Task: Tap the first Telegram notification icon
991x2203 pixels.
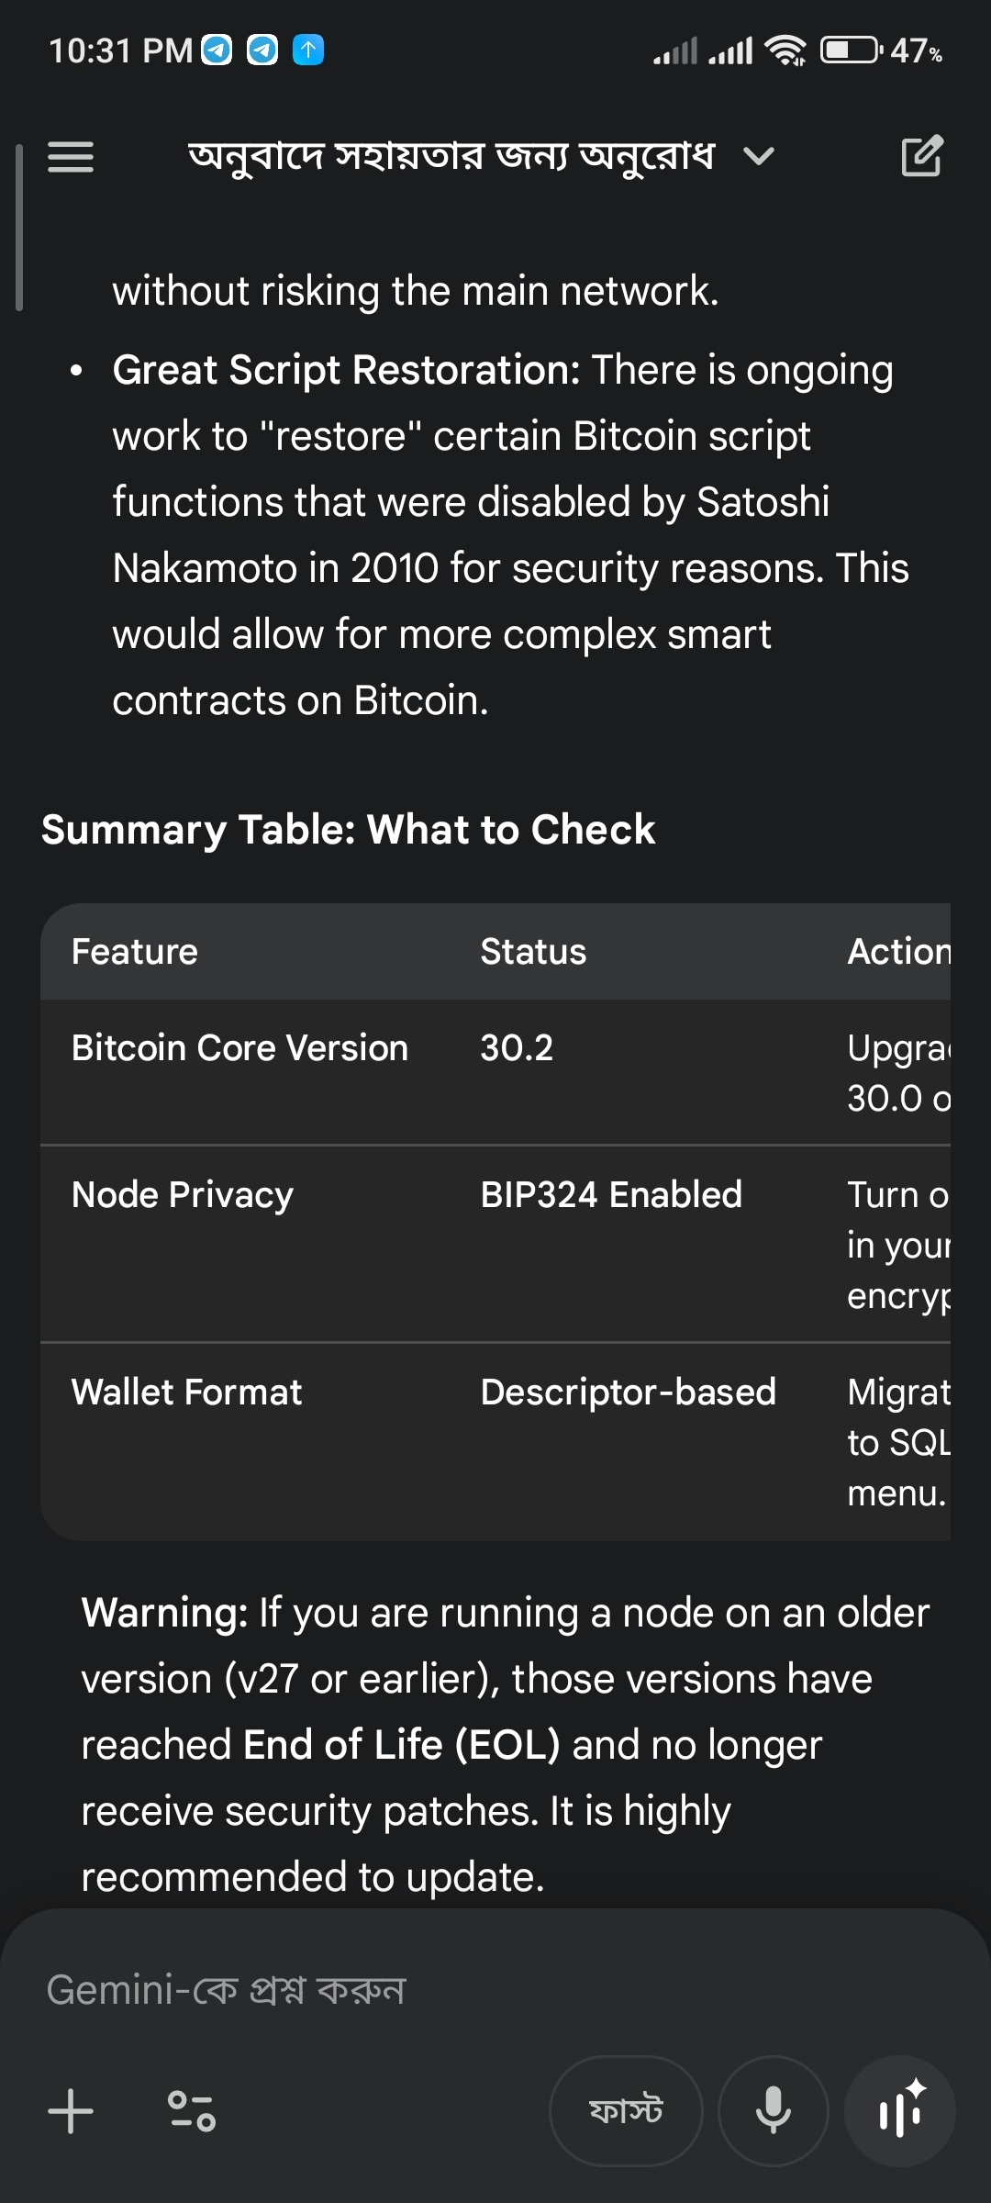Action: [217, 50]
